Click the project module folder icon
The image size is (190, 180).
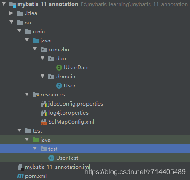[13, 4]
